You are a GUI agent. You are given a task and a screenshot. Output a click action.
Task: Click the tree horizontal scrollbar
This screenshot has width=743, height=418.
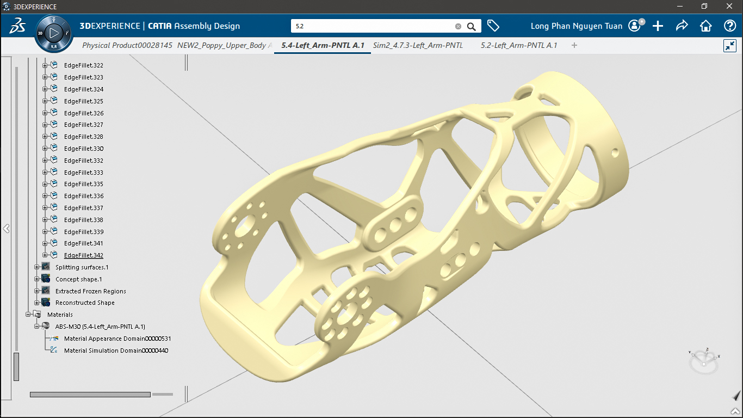click(x=90, y=394)
